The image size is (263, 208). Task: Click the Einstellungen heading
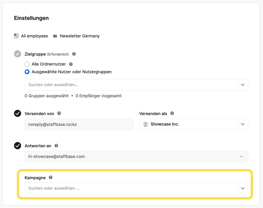point(31,18)
